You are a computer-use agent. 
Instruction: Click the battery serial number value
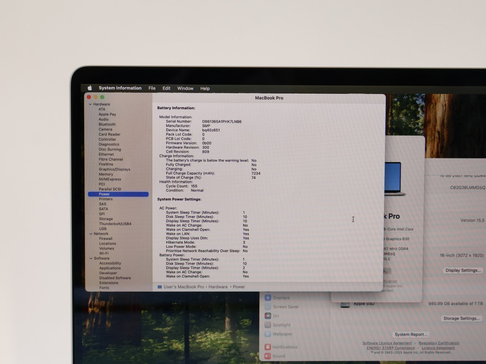tap(222, 122)
